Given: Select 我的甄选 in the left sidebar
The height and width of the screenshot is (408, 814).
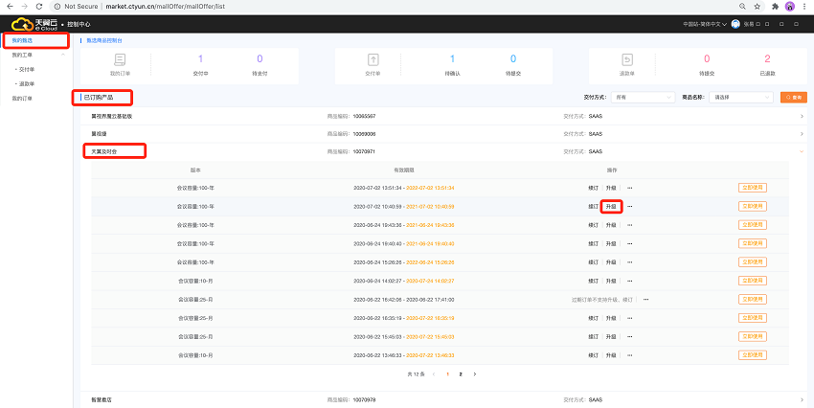Looking at the screenshot, I should tap(22, 40).
